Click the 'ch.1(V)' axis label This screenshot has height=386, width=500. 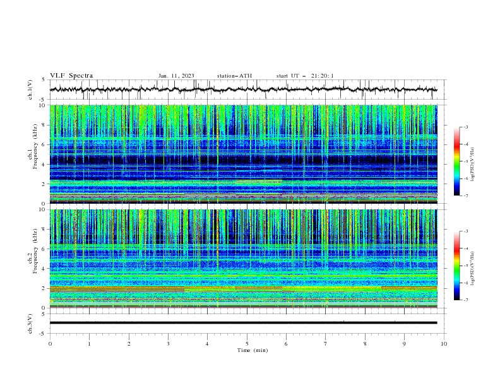point(30,90)
